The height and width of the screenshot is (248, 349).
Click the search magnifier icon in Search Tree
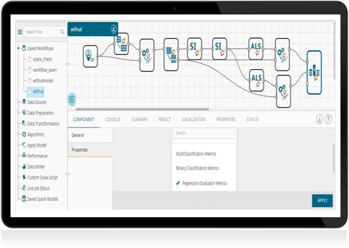coord(62,32)
